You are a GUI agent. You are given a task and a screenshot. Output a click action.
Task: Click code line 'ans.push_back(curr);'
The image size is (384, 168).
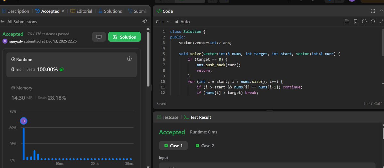click(219, 65)
